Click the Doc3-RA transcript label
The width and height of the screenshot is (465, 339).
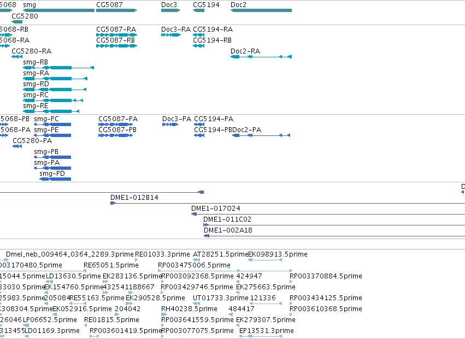pos(176,29)
